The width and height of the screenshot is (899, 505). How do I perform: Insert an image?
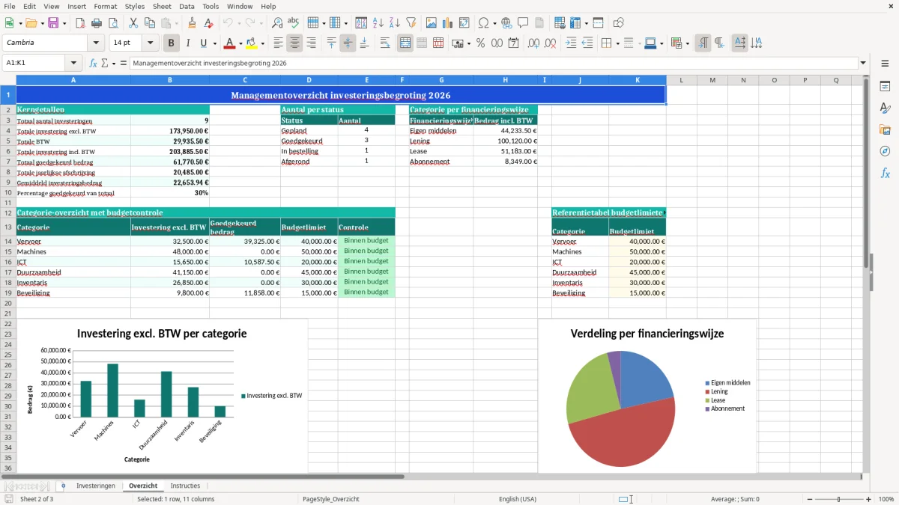[x=432, y=23]
